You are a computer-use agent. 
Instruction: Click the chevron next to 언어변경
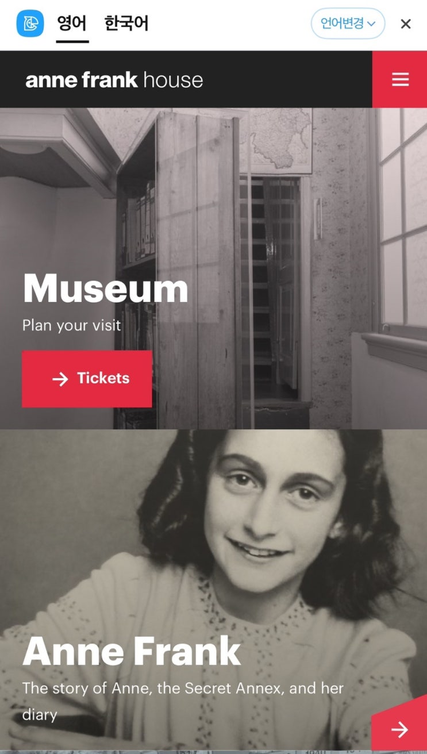click(371, 24)
